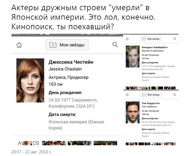Click the post timestamp 20:57 - 22 авг. 2018
This screenshot has height=156, width=191.
click(31, 152)
